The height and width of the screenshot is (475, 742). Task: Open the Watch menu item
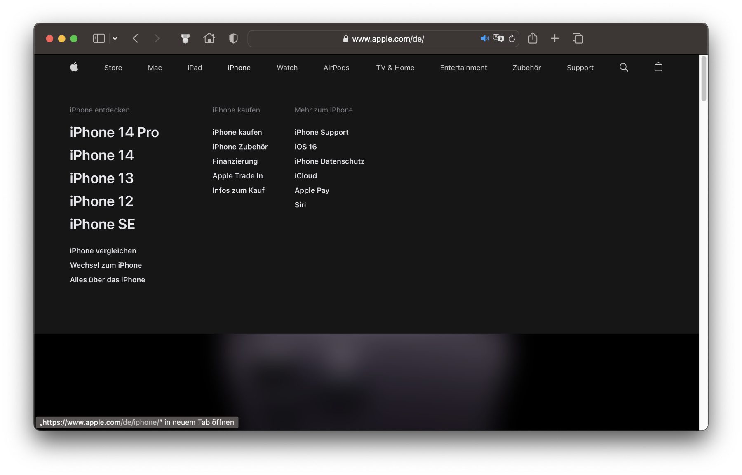287,68
